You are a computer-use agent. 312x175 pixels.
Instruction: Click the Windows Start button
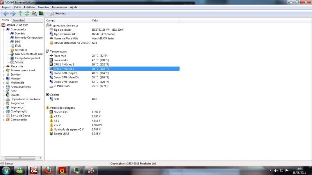(x=6, y=171)
